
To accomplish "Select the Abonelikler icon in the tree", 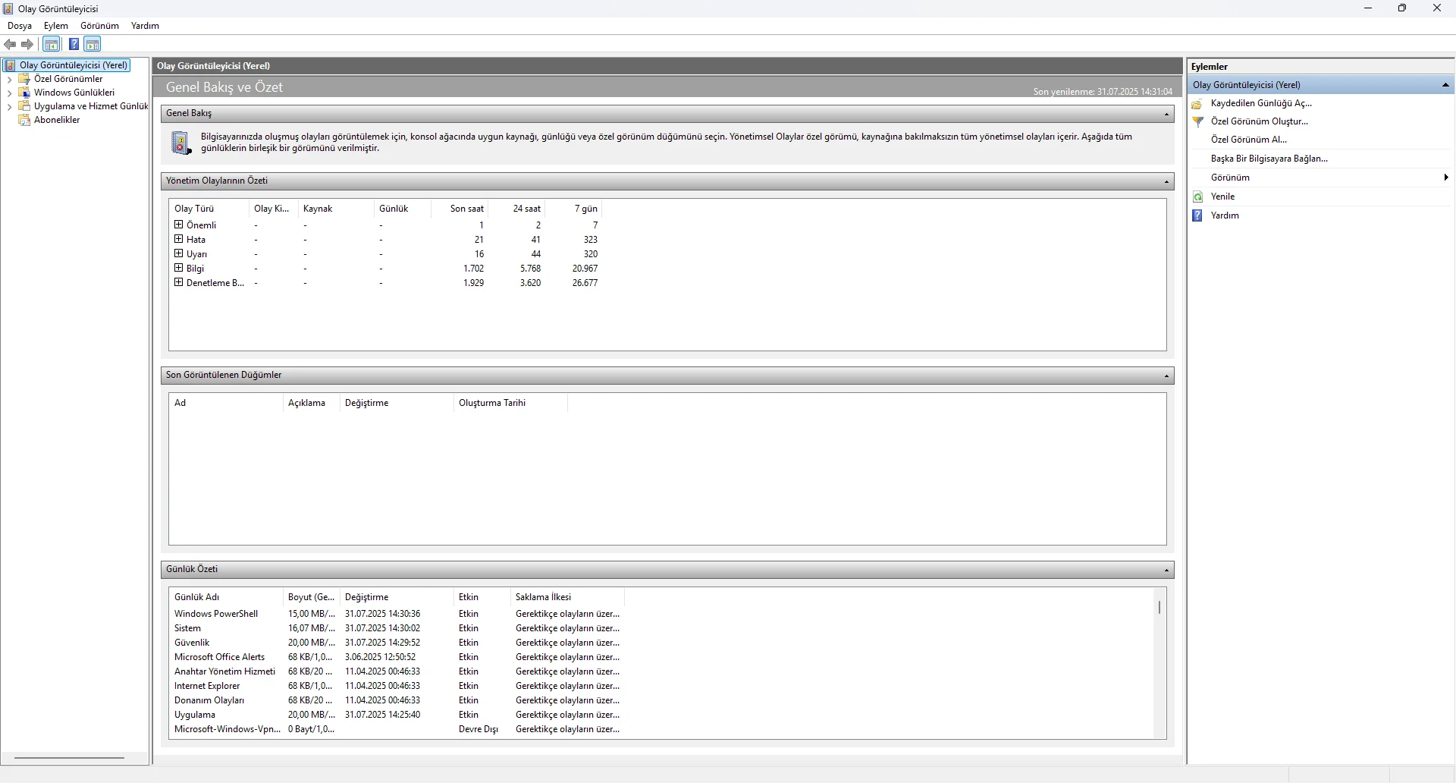I will [24, 120].
